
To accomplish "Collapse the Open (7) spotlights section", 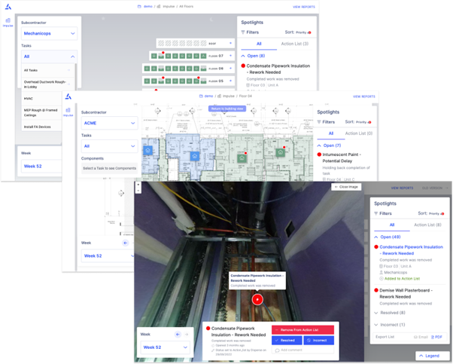I will tap(329, 145).
